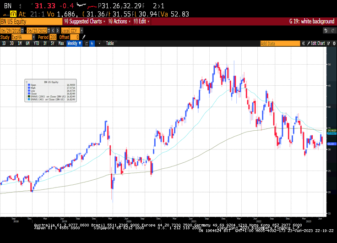Select the 1D range tab
Image resolution: width=337 pixels, height=243 pixels.
click(4, 43)
